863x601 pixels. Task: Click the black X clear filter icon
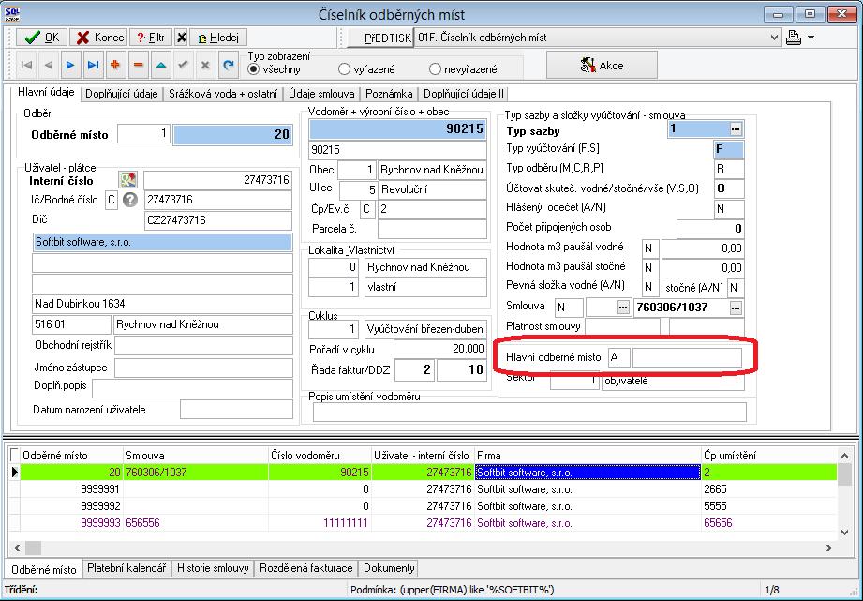coord(182,38)
